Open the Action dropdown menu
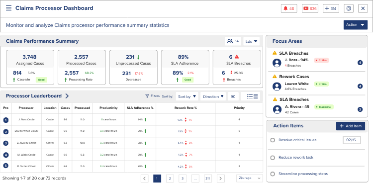Image resolution: width=373 pixels, height=184 pixels. coord(356,25)
